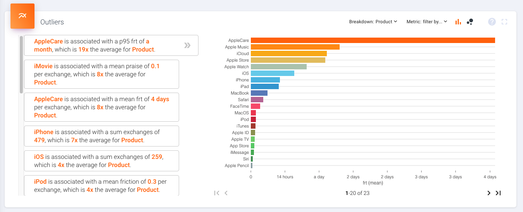Go to next chart page
Screen dimensions: 523x212
[489, 193]
